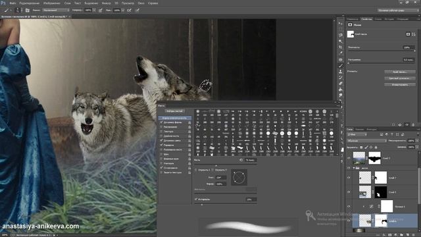Screen dimensions: 421x237
Task: Toggle Динамика формы checkbox
Action: click(x=161, y=122)
